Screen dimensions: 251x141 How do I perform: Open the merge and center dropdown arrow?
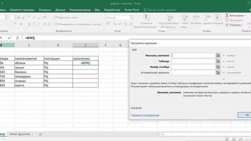(103, 24)
